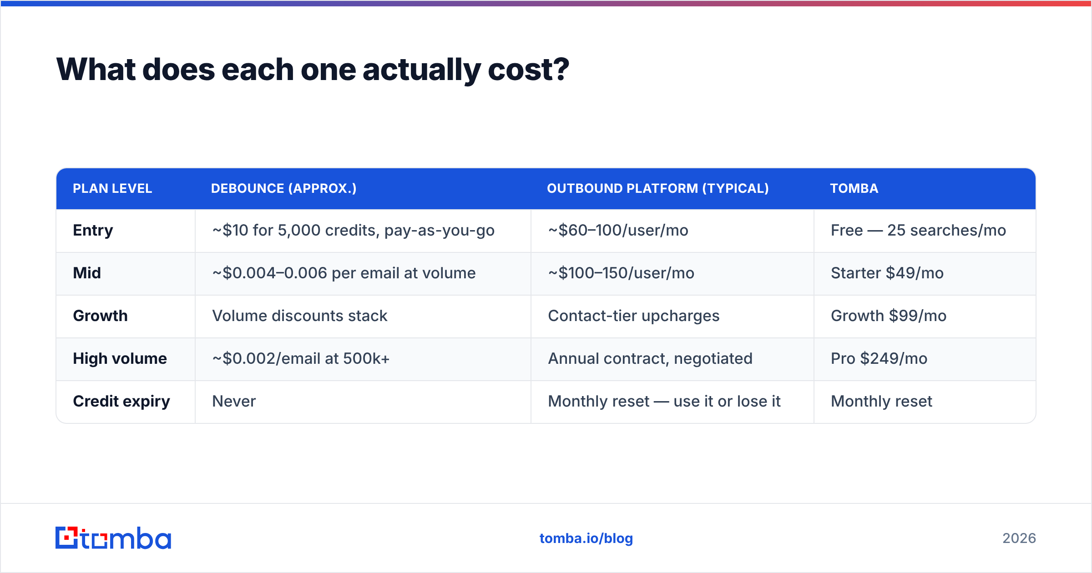Screen dimensions: 1092x573
Task: Click the "Growth" row label in first column
Action: (x=100, y=316)
